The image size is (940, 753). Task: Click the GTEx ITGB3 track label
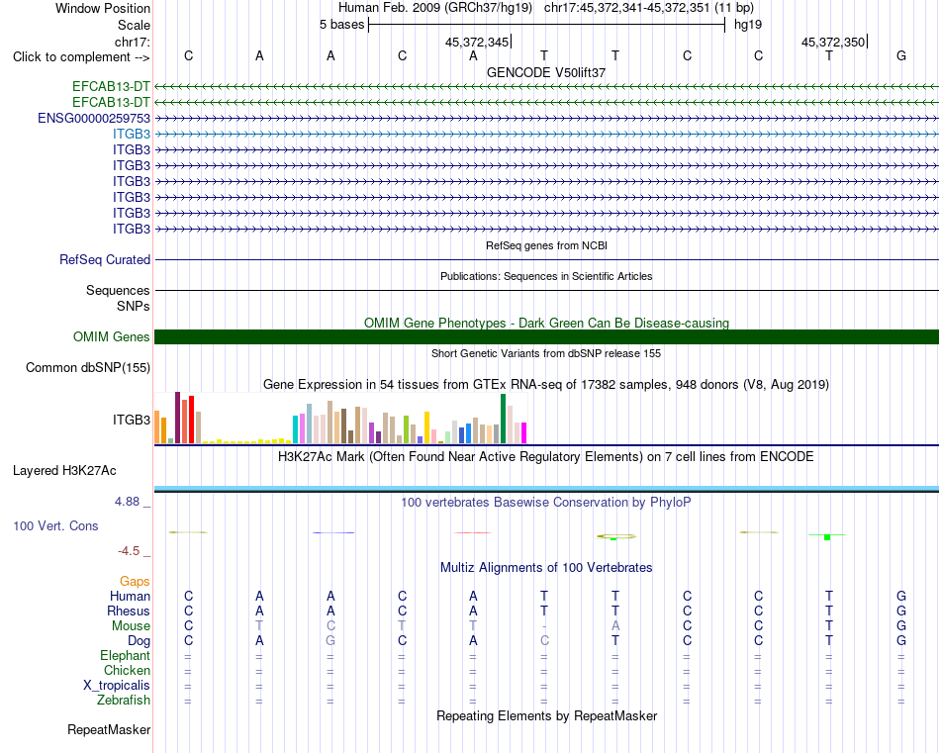point(132,420)
